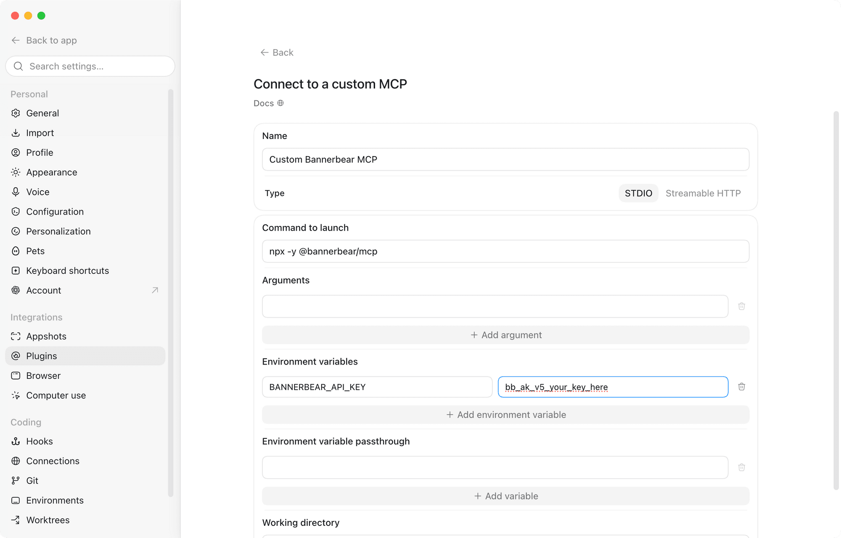
Task: Open the Appshots settings page
Action: click(x=85, y=336)
